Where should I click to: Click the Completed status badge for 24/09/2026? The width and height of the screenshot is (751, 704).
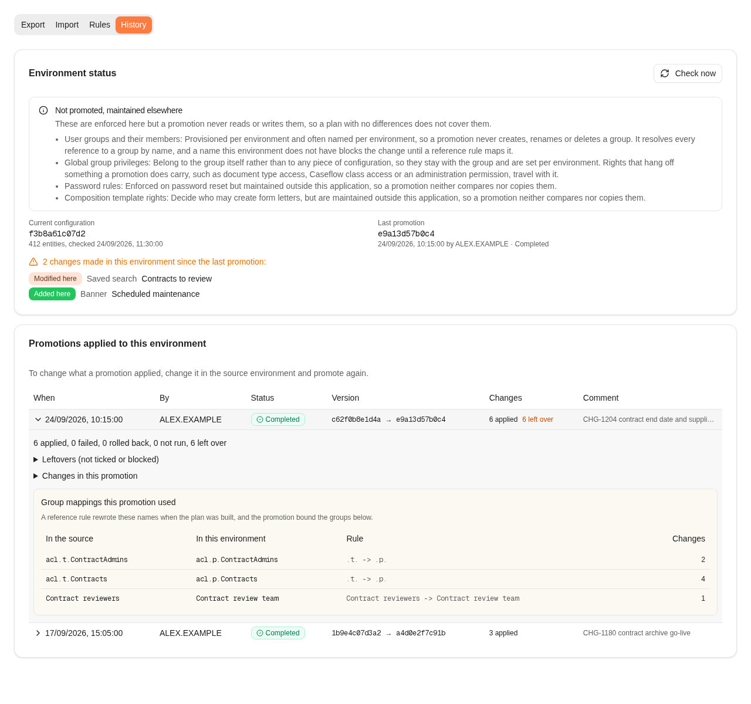[278, 419]
